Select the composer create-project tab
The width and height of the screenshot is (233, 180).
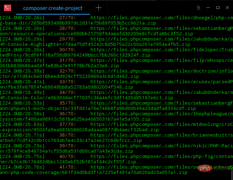tap(53, 8)
